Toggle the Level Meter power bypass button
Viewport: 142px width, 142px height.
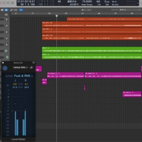click(5, 68)
